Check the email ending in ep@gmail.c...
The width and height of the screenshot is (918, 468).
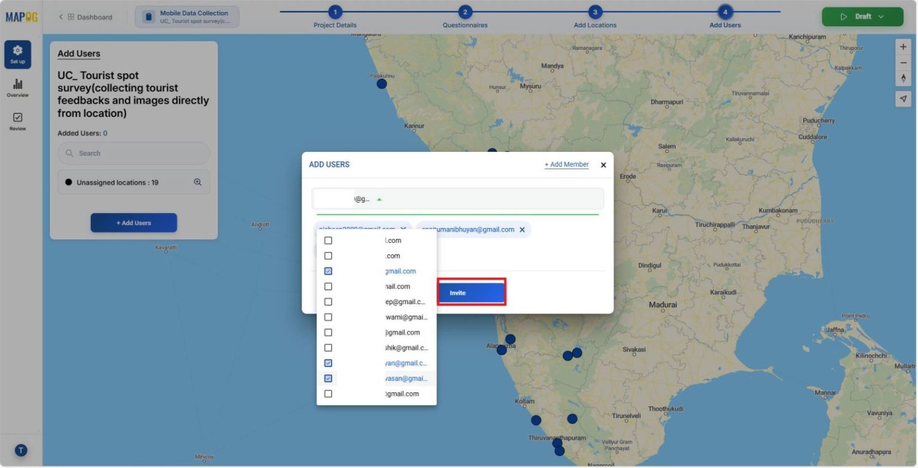click(328, 301)
